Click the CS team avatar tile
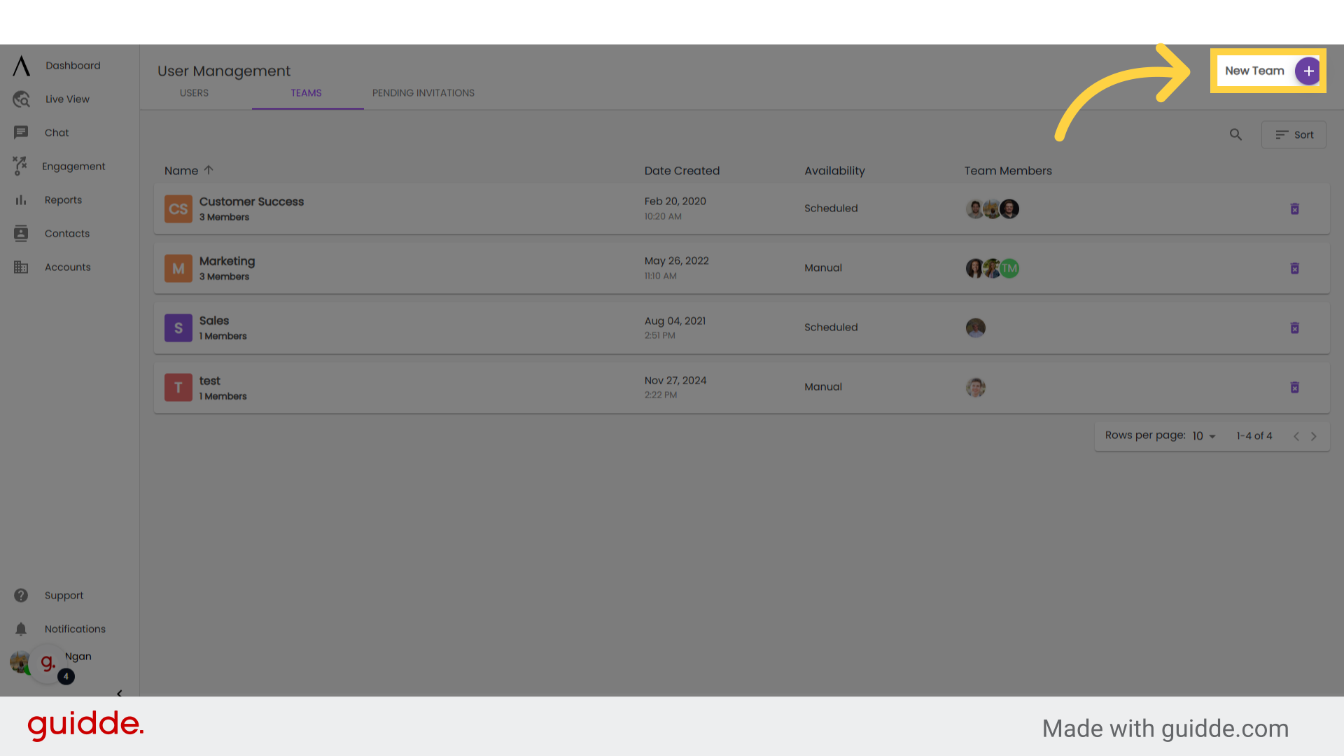This screenshot has width=1344, height=756. point(178,209)
